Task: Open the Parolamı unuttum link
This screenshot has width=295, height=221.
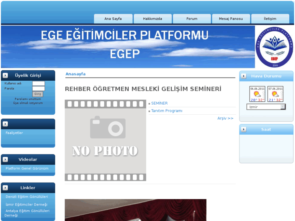Action: point(28,99)
